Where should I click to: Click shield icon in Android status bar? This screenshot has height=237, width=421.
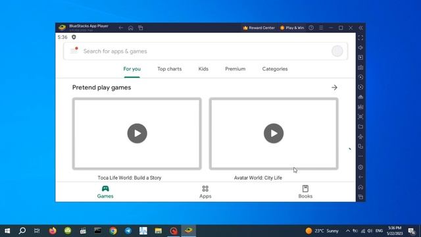[74, 37]
